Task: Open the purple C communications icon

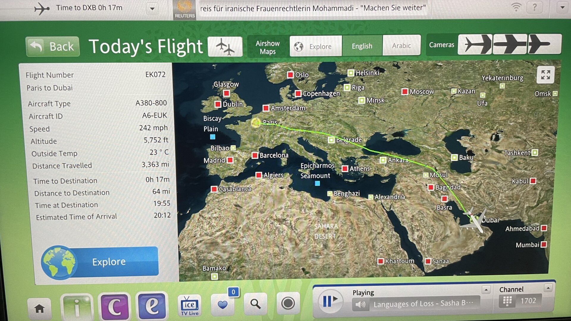Action: (x=114, y=306)
